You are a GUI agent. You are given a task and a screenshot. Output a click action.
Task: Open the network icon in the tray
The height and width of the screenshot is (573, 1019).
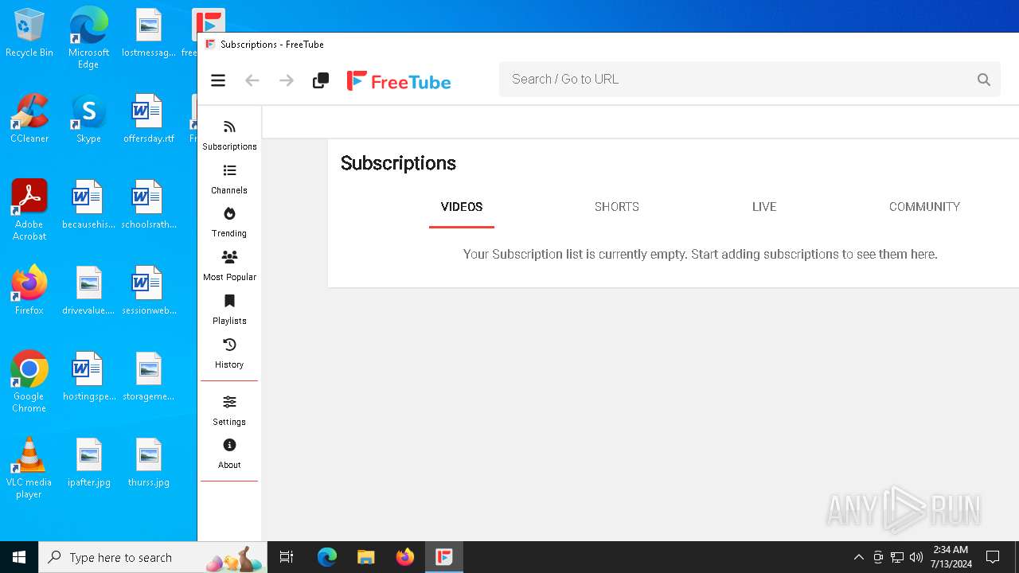tap(897, 557)
